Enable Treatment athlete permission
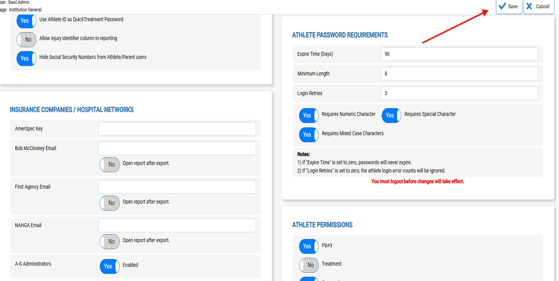 click(308, 265)
